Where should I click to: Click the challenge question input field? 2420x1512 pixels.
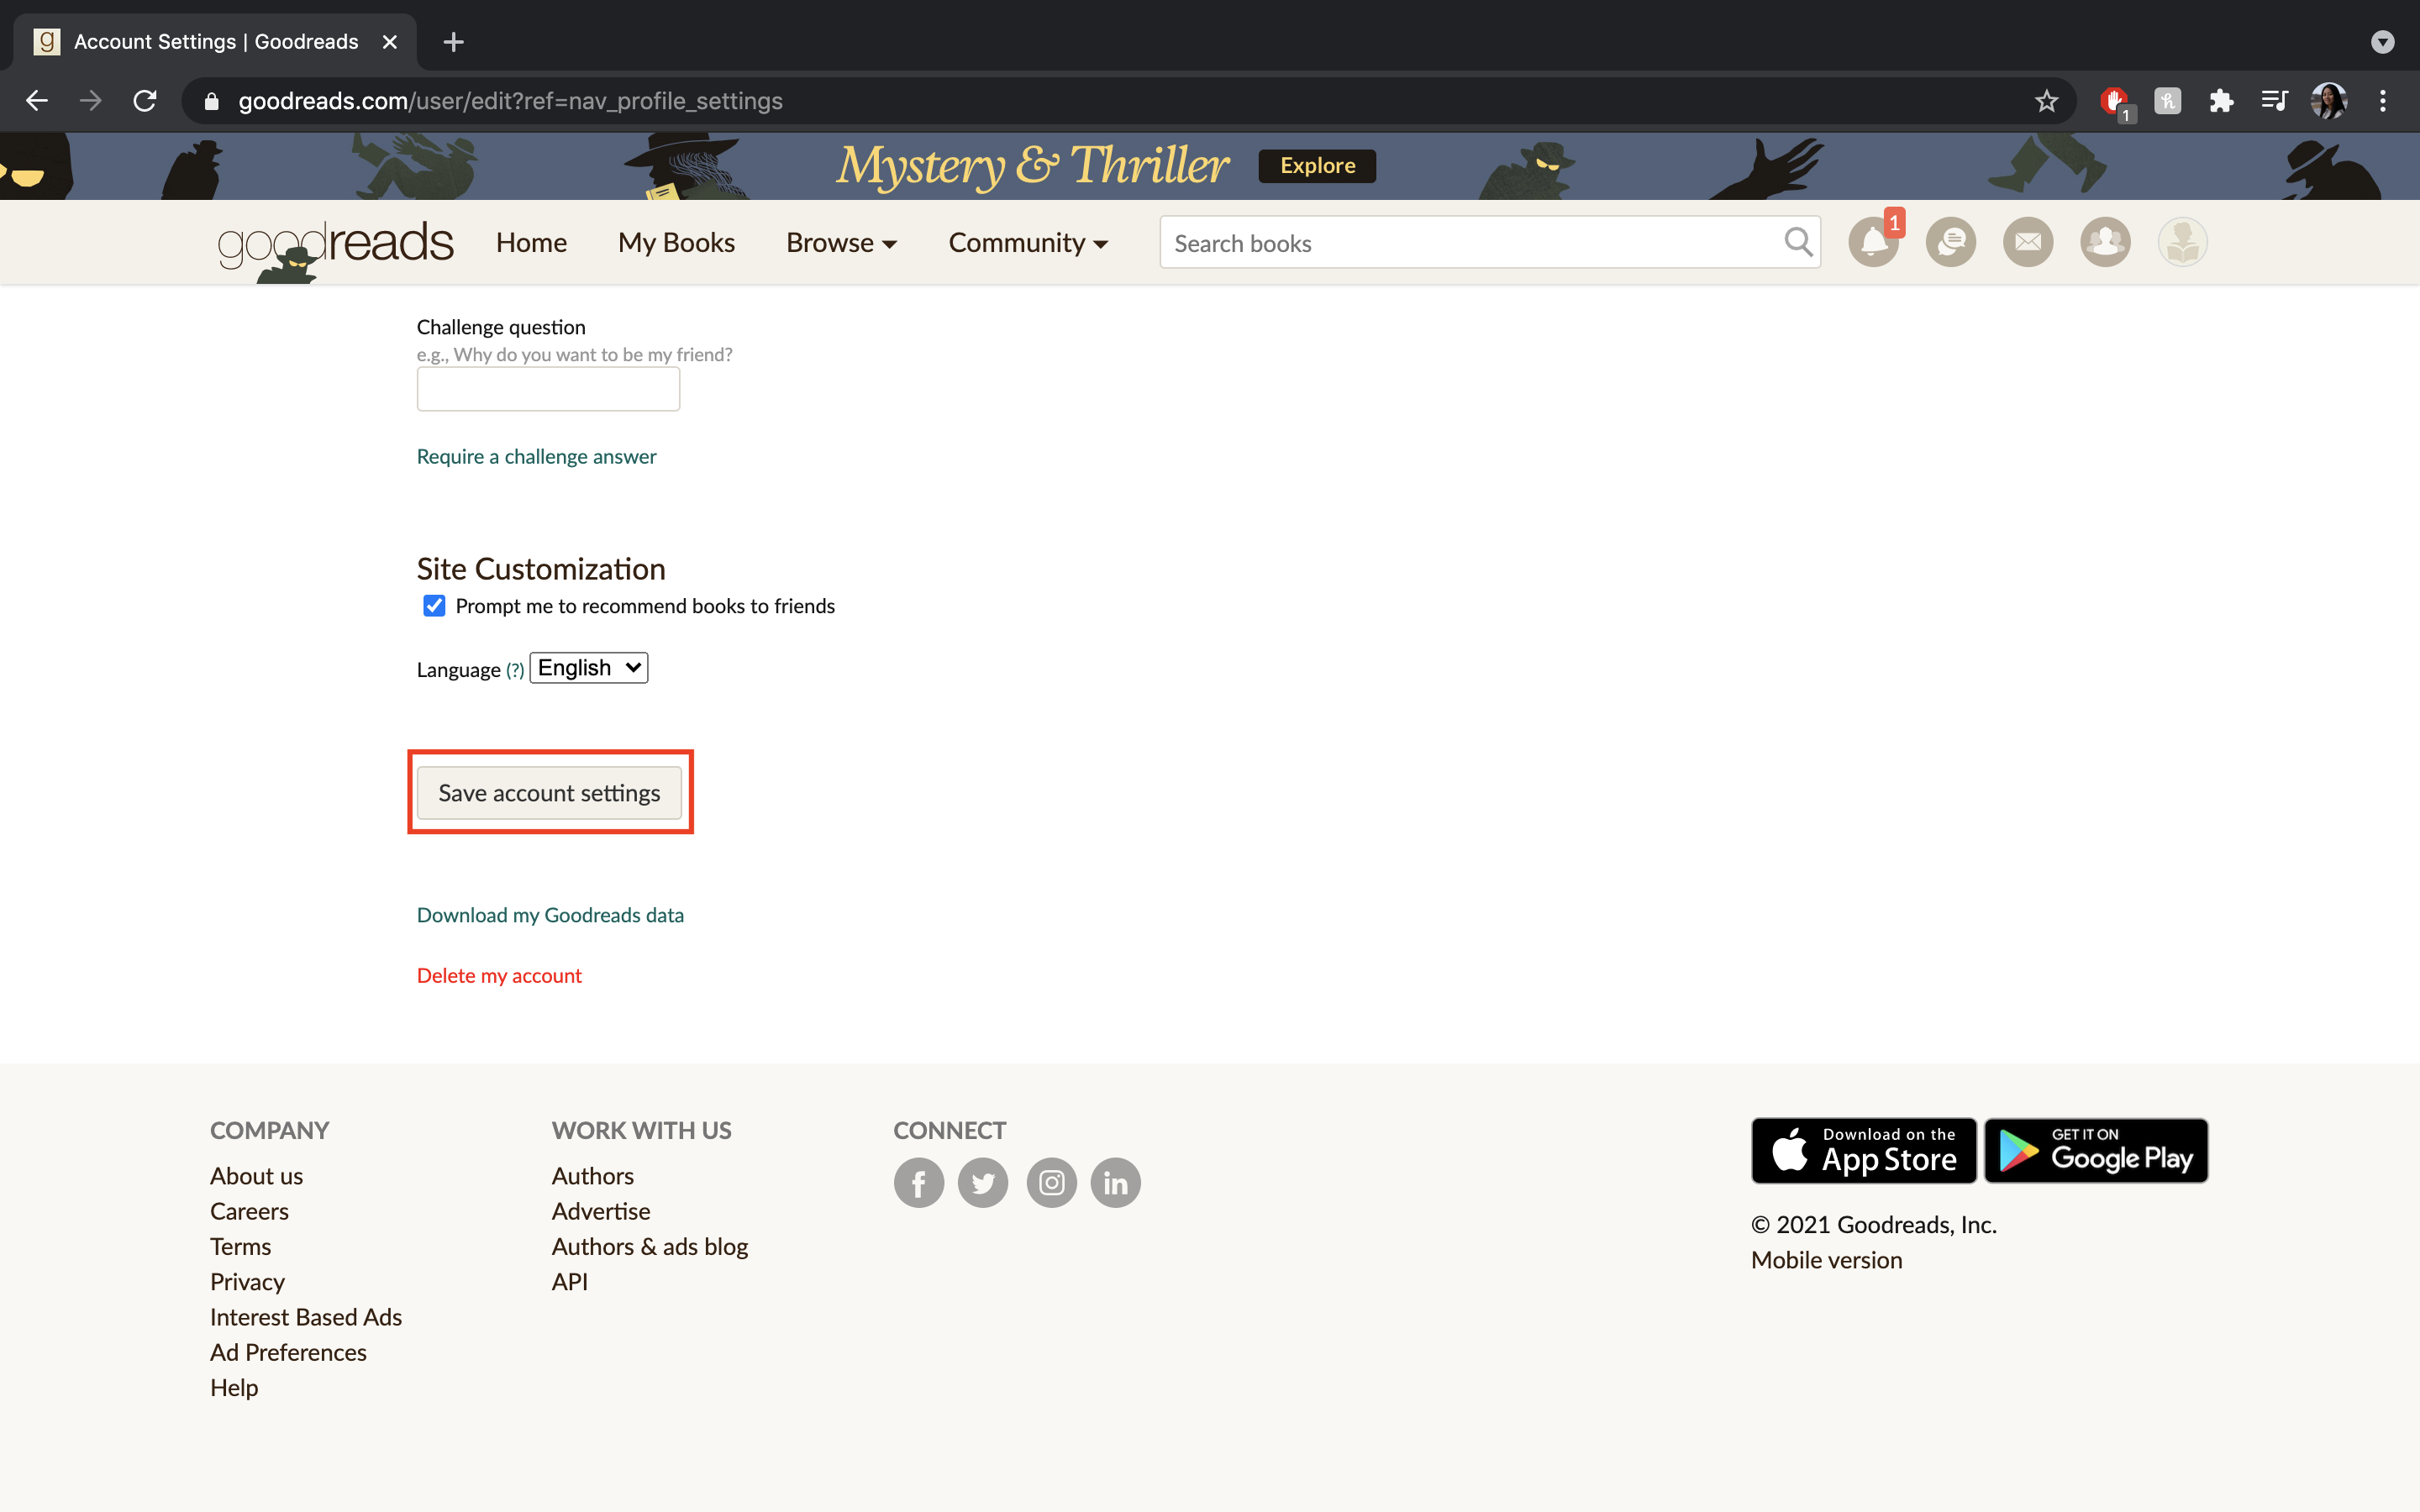549,388
